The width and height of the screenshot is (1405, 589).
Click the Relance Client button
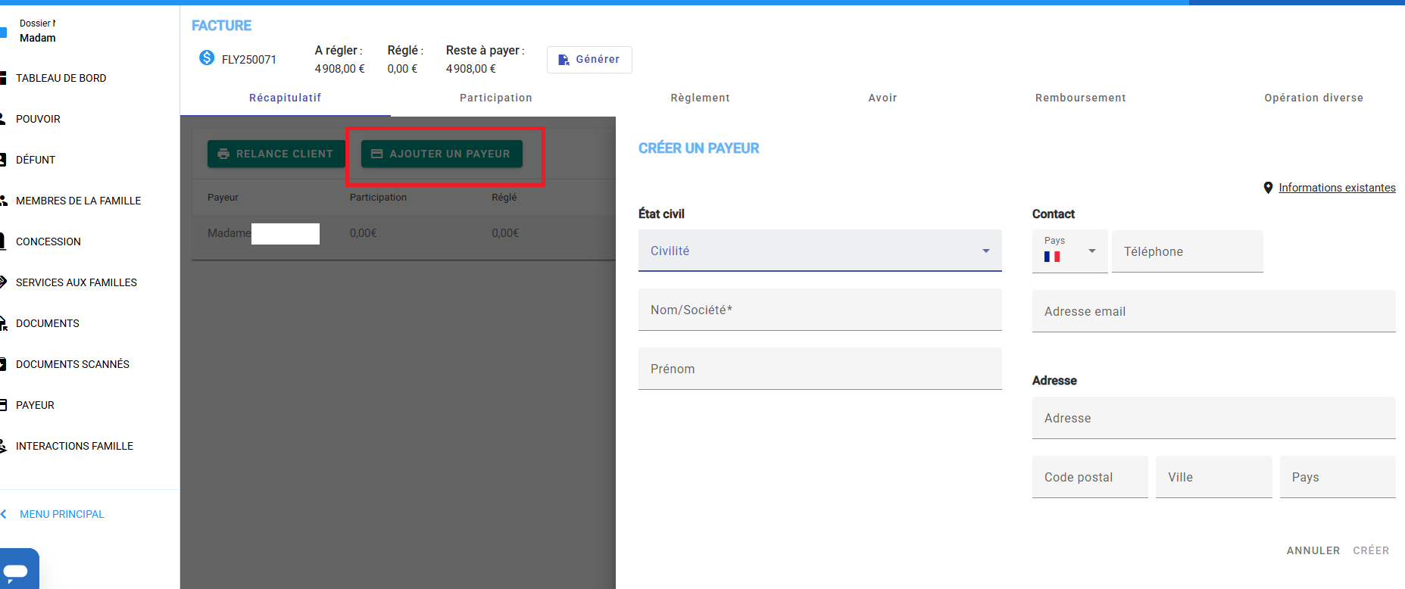click(276, 154)
